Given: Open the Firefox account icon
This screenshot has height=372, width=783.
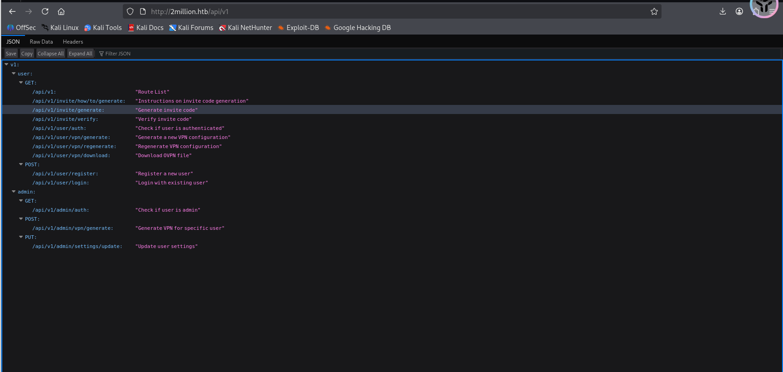Looking at the screenshot, I should point(739,11).
